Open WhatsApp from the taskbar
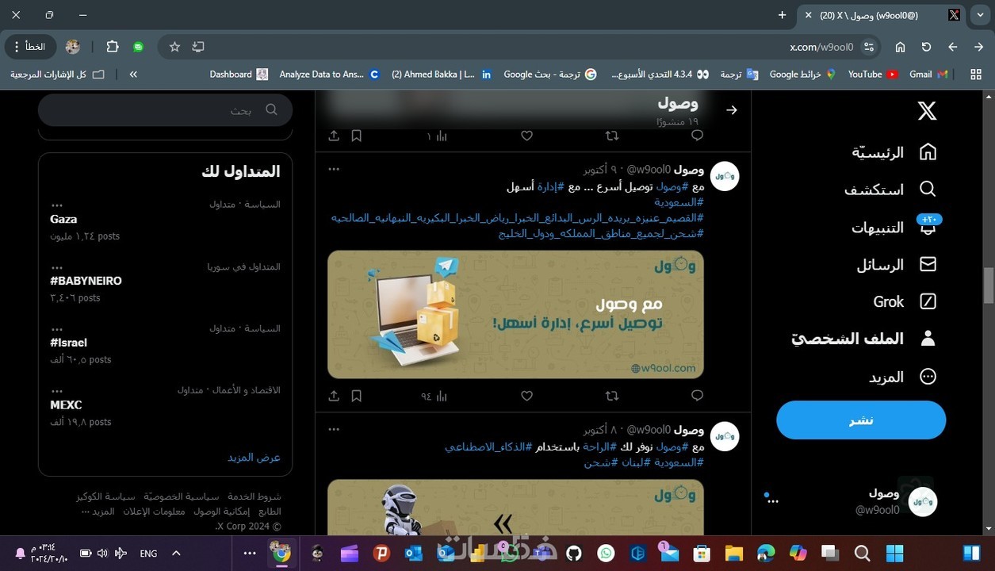Viewport: 995px width, 571px height. click(606, 553)
